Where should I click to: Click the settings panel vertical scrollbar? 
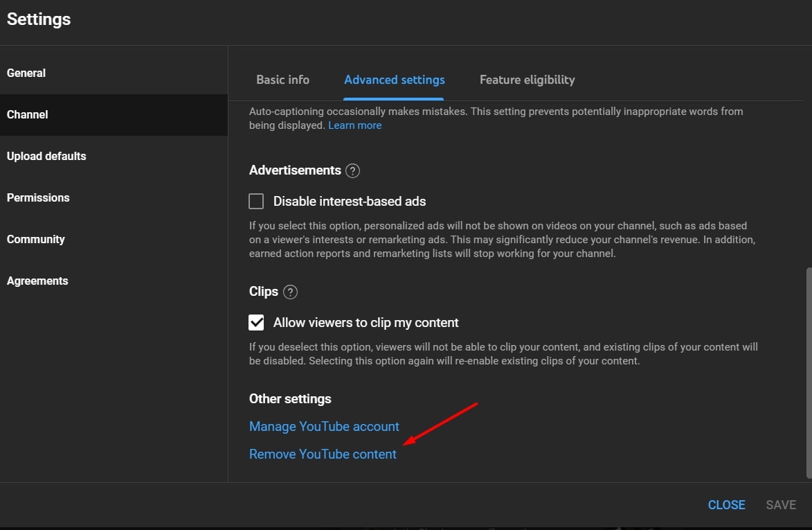(809, 373)
